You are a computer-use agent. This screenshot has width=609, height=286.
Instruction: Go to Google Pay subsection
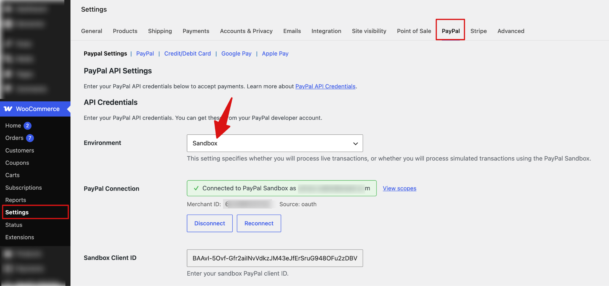(x=236, y=54)
